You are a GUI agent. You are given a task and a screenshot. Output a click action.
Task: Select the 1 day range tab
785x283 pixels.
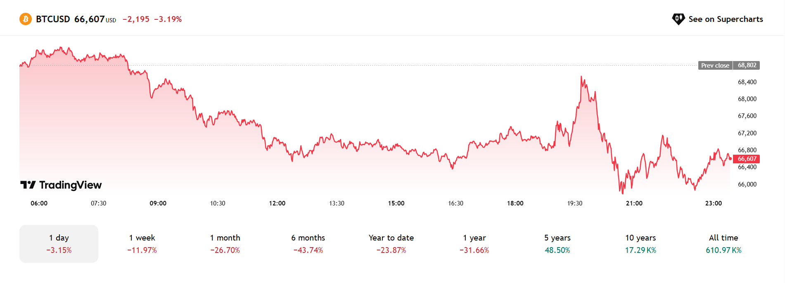coord(59,243)
